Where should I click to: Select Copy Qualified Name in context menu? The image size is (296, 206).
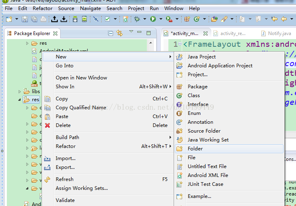pyautogui.click(x=107, y=108)
